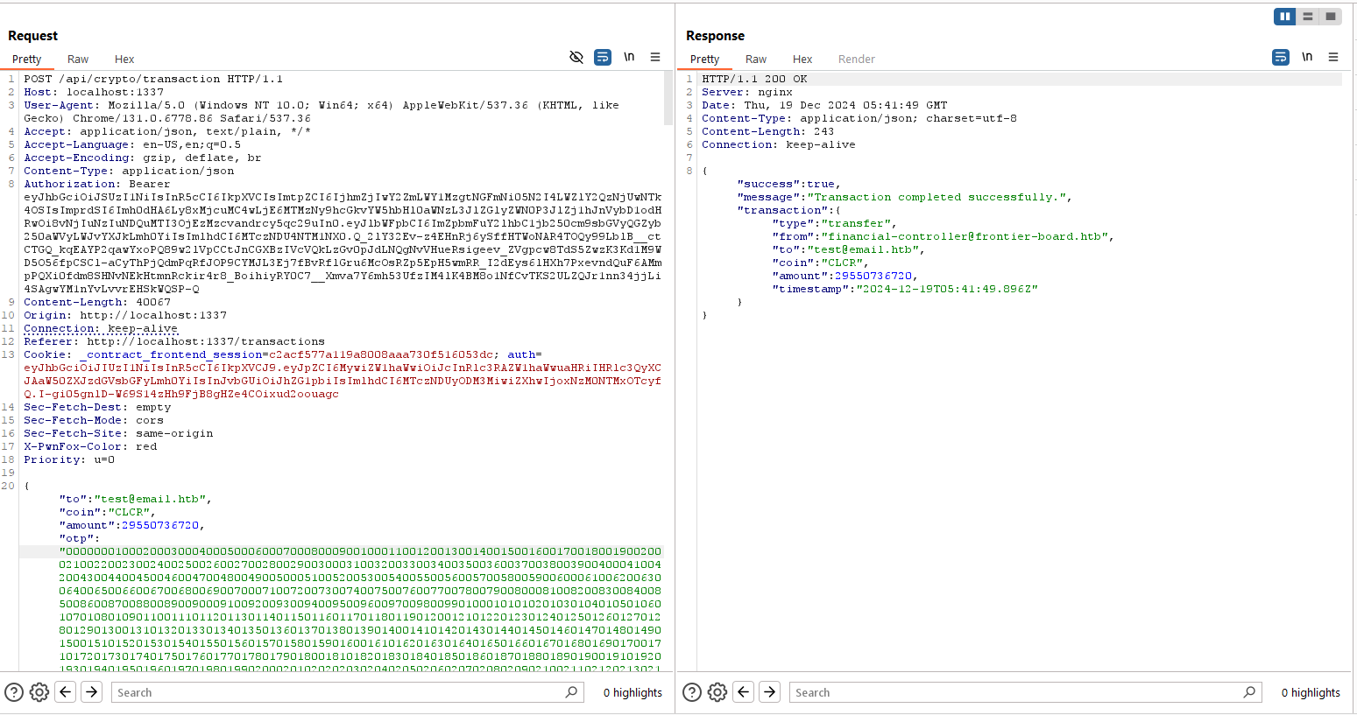Go to previous match in Request search

pyautogui.click(x=66, y=691)
